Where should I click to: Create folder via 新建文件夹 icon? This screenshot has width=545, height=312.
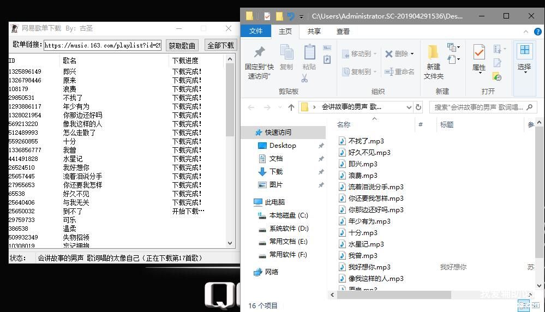[433, 53]
